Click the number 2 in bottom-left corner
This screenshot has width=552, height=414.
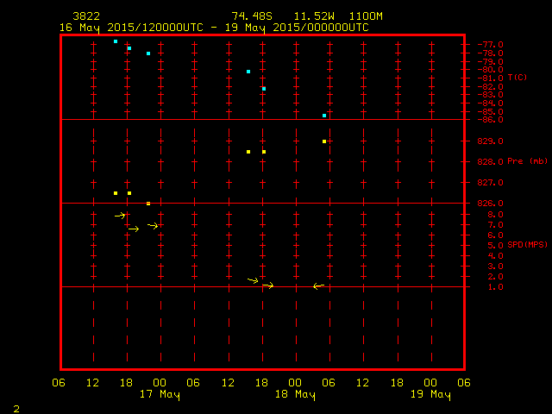[x=16, y=407]
